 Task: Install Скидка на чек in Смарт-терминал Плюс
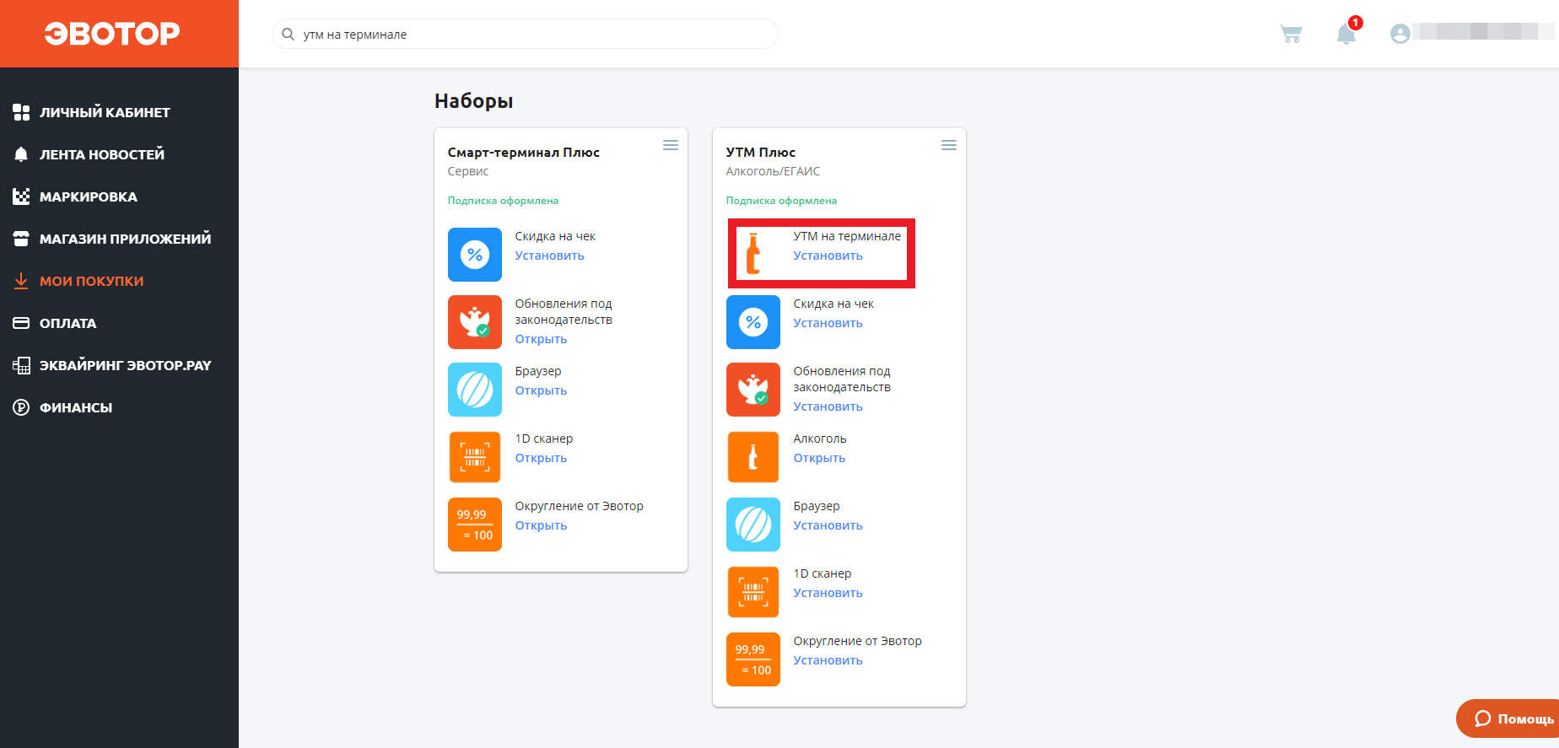[x=550, y=256]
